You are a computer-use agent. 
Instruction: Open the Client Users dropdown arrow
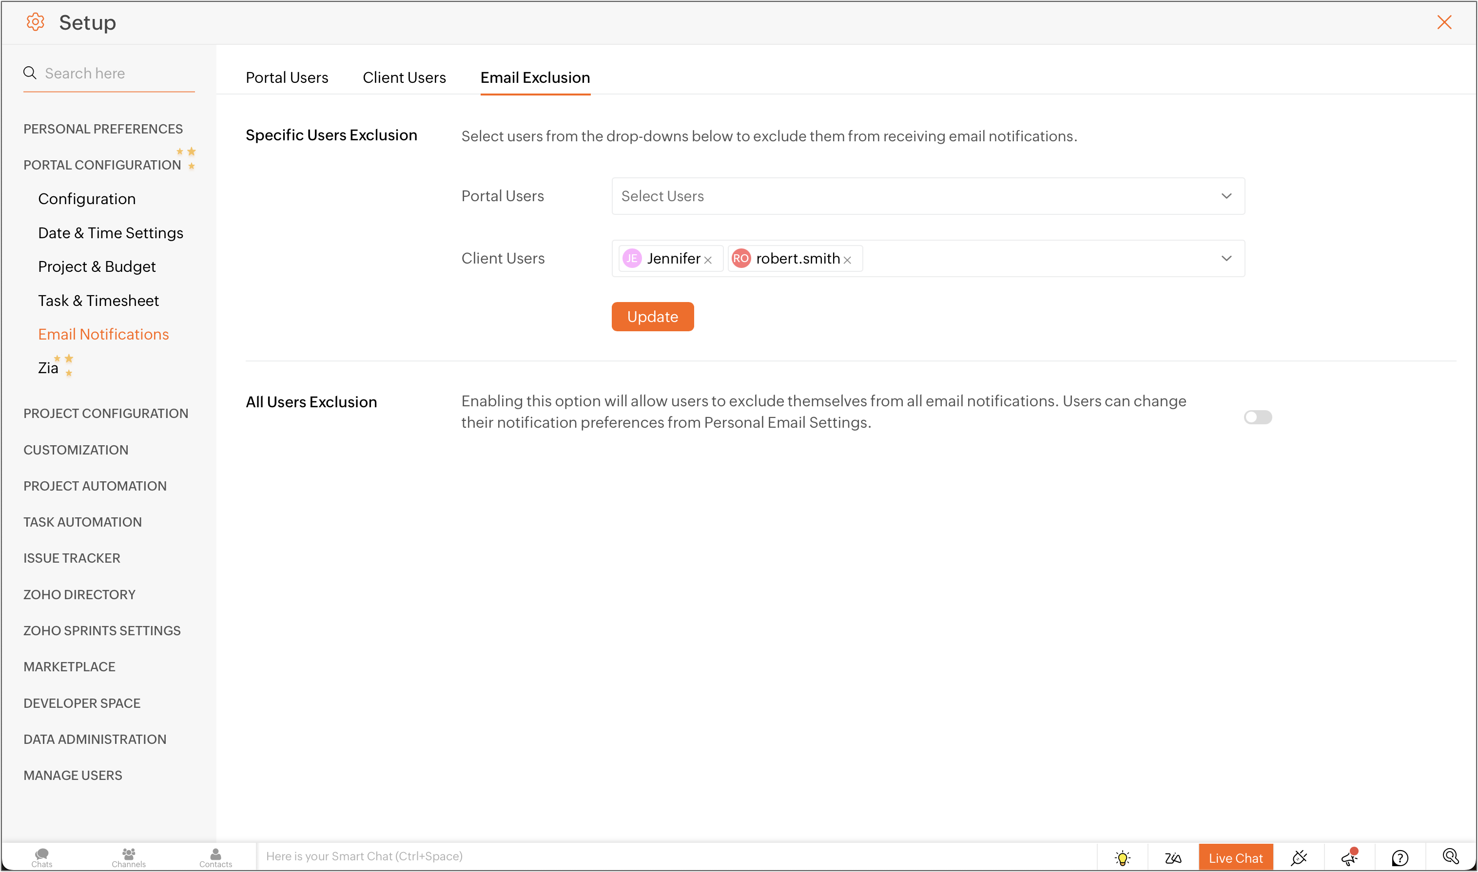tap(1226, 259)
